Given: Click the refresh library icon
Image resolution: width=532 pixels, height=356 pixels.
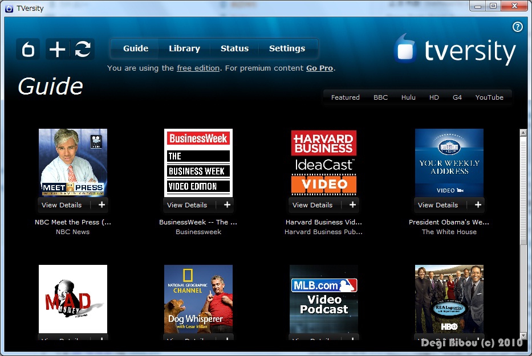Looking at the screenshot, I should tap(83, 49).
